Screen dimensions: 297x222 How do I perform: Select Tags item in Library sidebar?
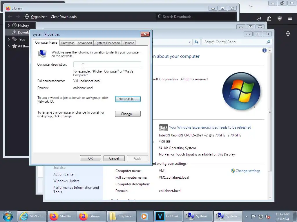[x=19, y=39]
